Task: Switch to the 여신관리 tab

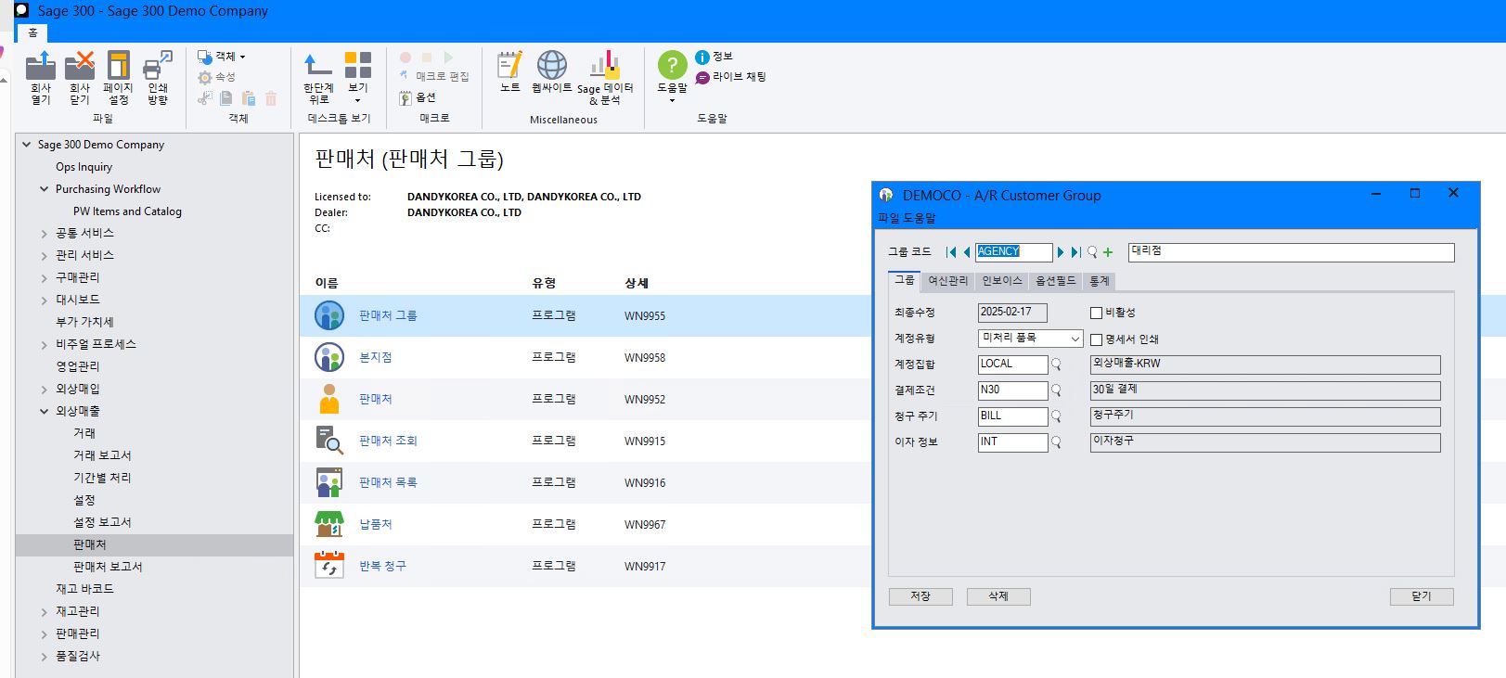Action: click(947, 281)
